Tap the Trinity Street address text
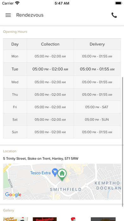Screen dimensions: 124x221 pyautogui.click(x=41, y=158)
